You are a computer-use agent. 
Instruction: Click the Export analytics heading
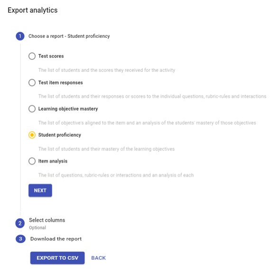tap(33, 10)
